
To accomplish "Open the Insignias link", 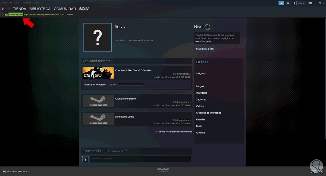I will [201, 73].
